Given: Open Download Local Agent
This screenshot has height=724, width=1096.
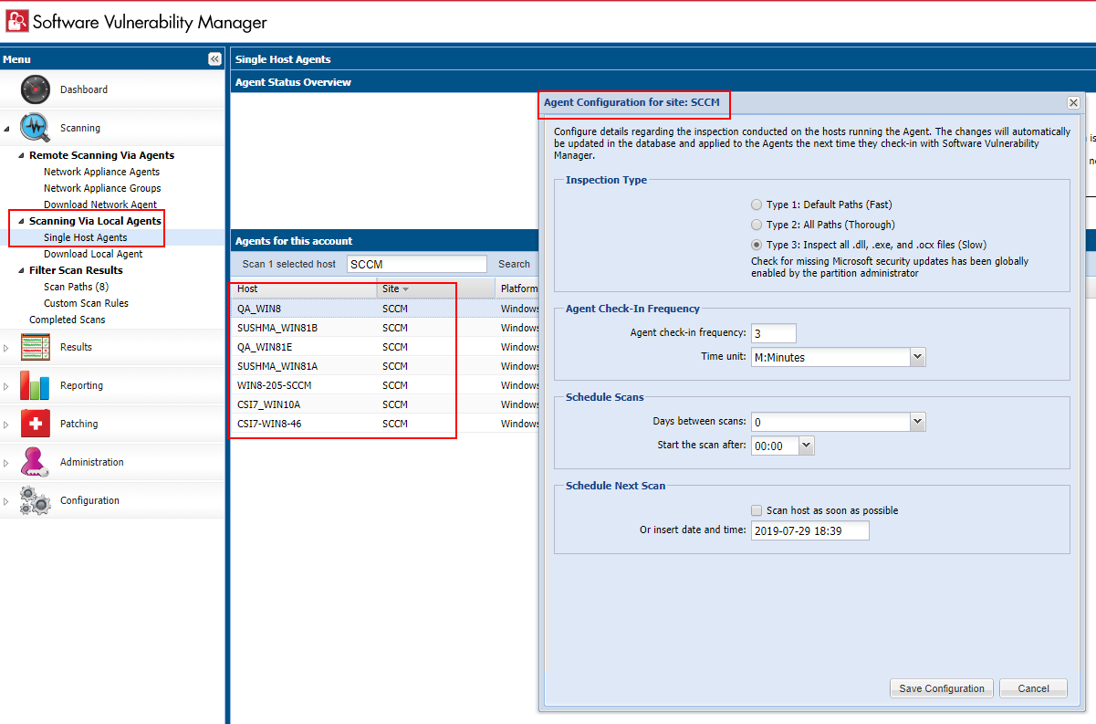Looking at the screenshot, I should 93,254.
